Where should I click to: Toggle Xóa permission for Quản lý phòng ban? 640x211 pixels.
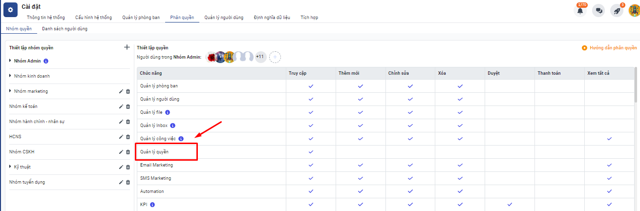click(x=460, y=86)
